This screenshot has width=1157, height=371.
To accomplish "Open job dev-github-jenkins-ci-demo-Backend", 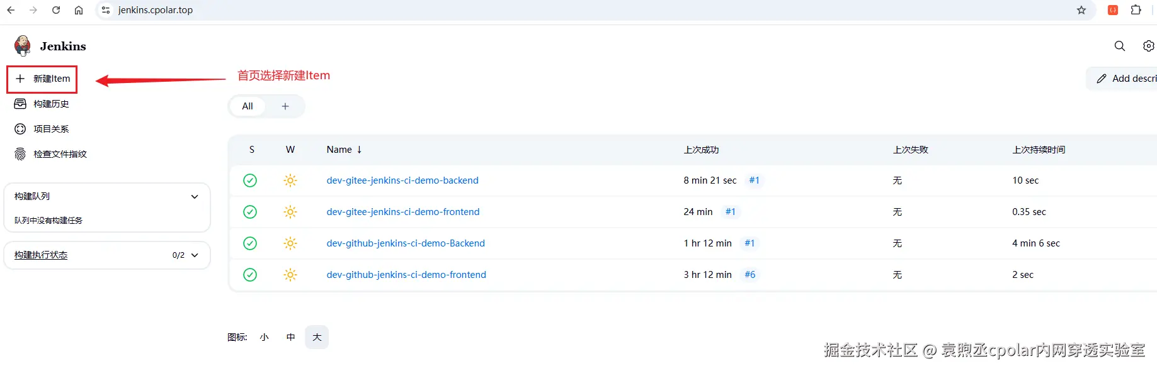I will [x=406, y=243].
